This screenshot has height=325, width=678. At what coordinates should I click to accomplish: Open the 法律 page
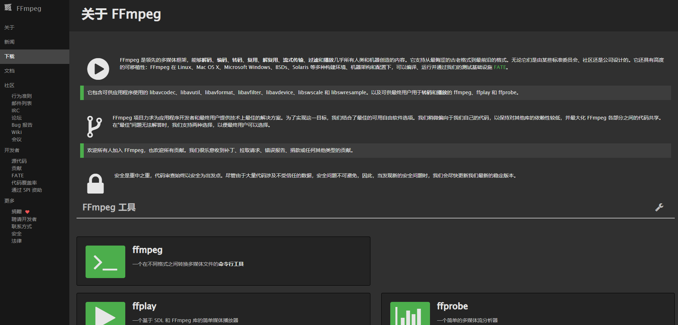pyautogui.click(x=17, y=240)
